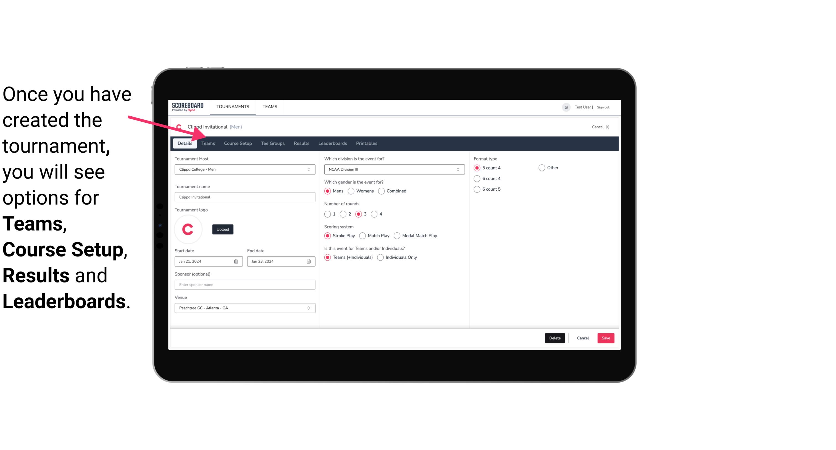The image size is (836, 450).
Task: Select 4 rounds radio button
Action: tap(374, 214)
